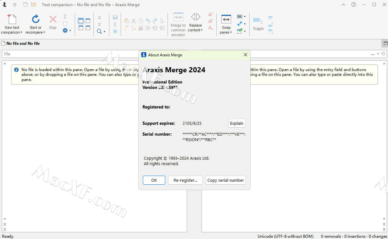Jump to next change icon above the magnifier
The image size is (388, 239).
click(99, 24)
